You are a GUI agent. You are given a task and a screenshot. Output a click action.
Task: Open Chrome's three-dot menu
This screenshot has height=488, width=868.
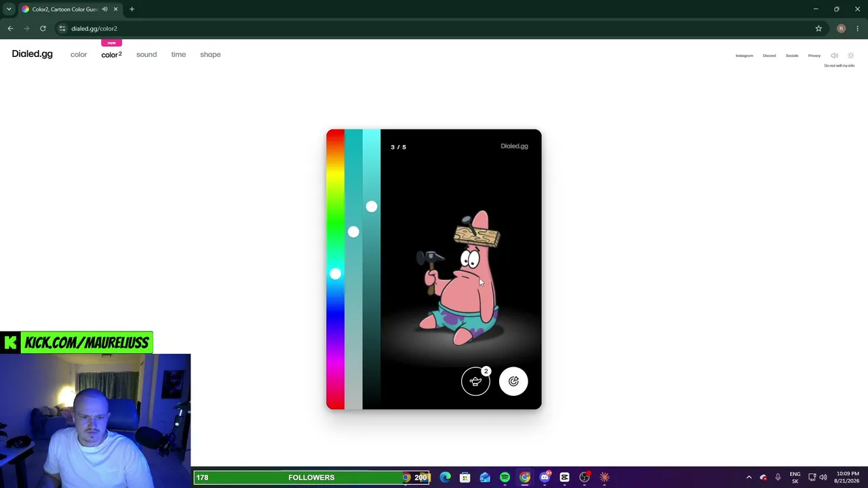tap(858, 28)
